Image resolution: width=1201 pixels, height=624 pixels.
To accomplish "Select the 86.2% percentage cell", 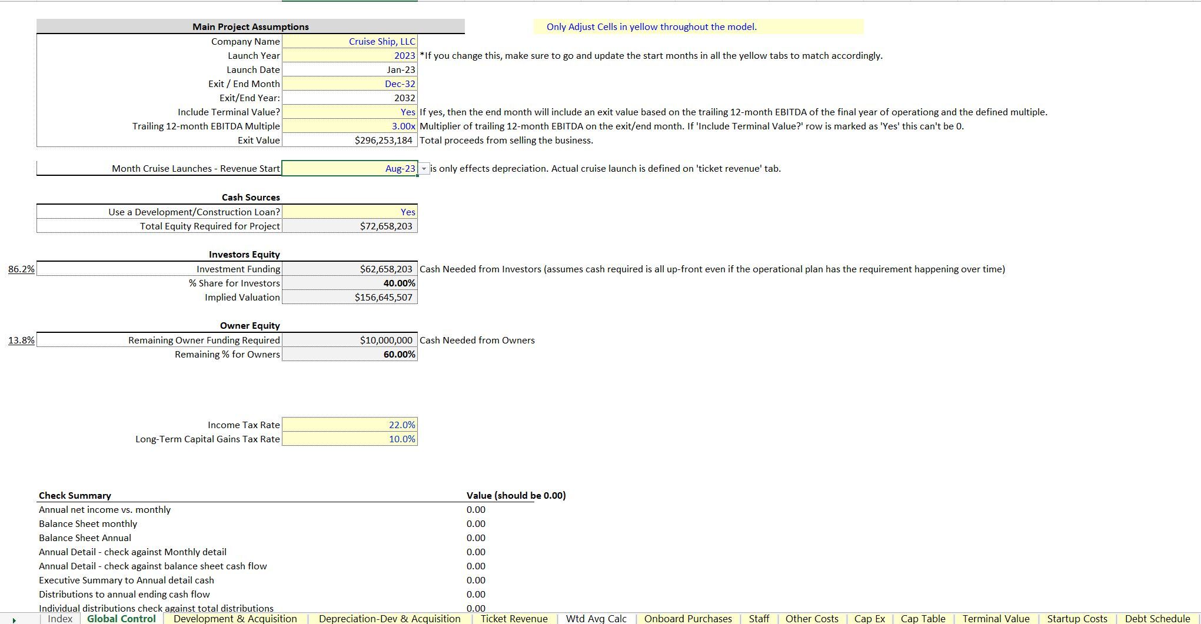I will 21,269.
